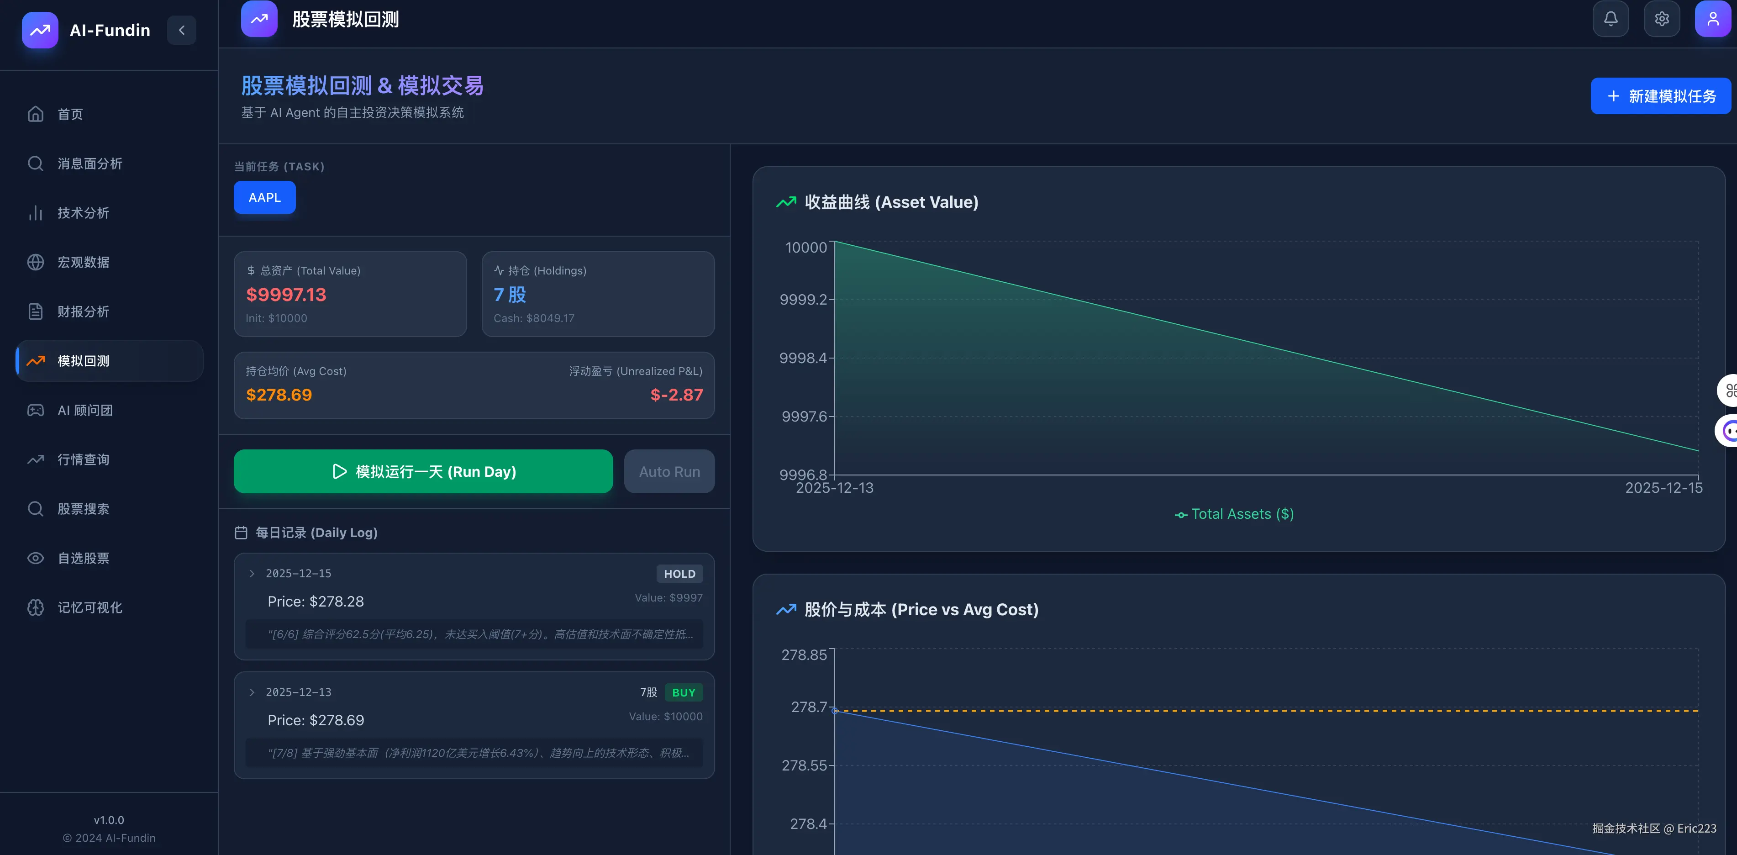1737x855 pixels.
Task: Expand the 2025-12-15 HOLD log entry
Action: pos(252,574)
